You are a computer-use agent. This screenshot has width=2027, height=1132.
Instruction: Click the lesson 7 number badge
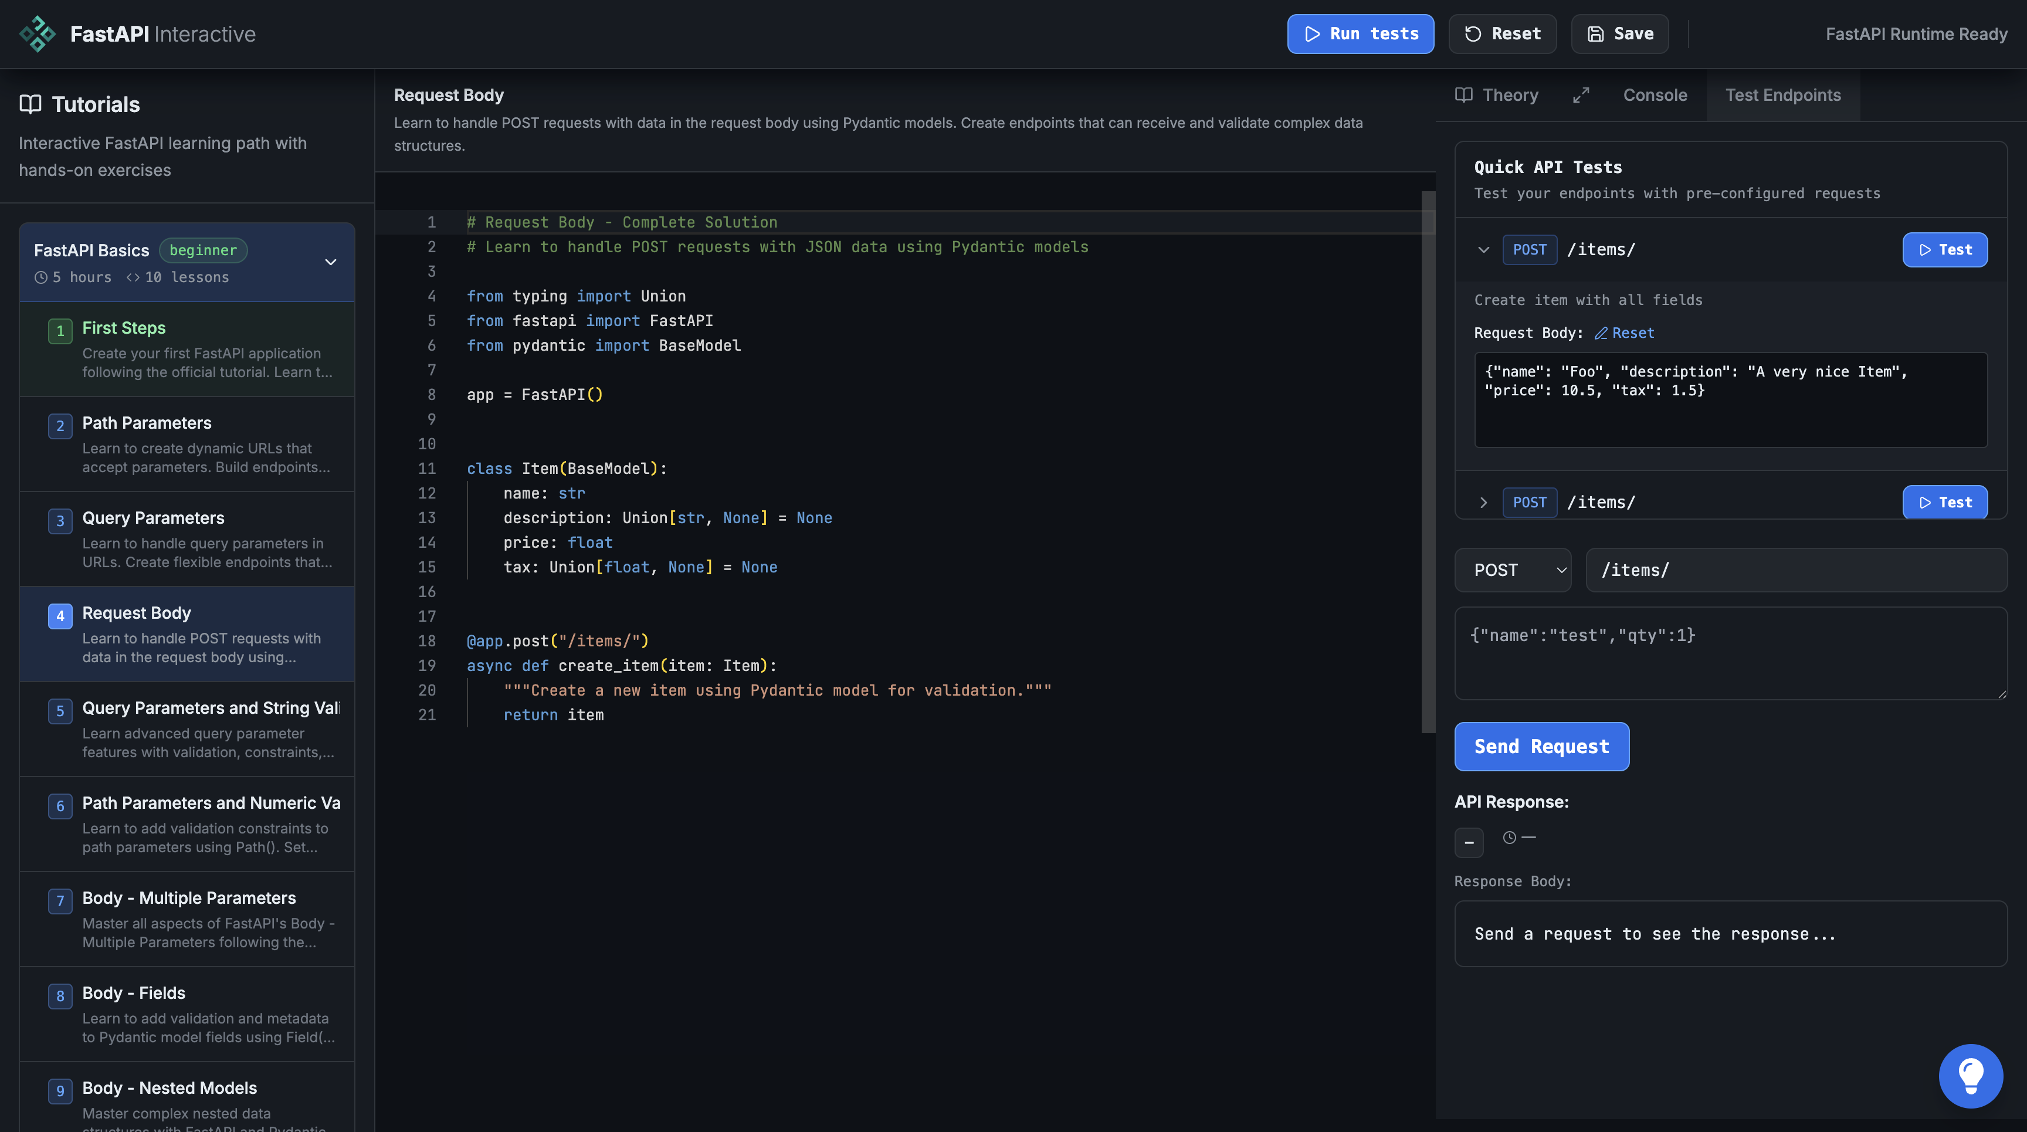pos(60,901)
